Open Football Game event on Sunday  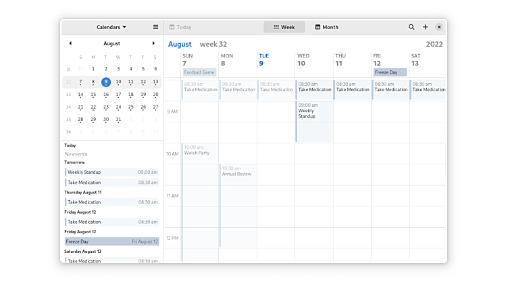click(x=199, y=72)
